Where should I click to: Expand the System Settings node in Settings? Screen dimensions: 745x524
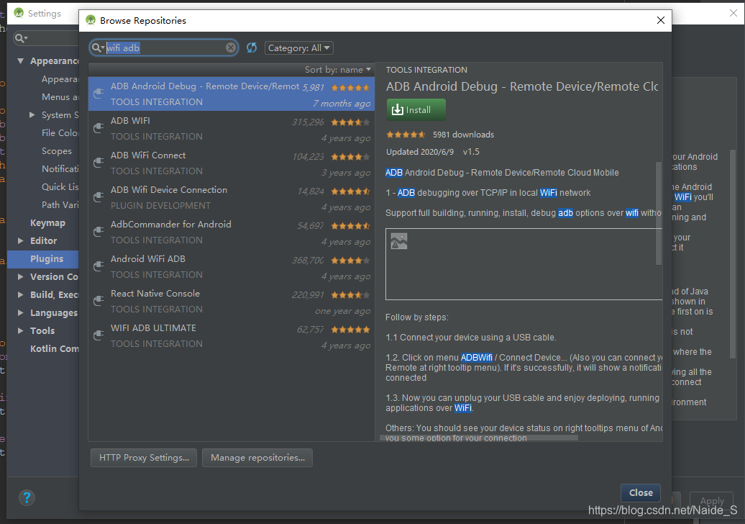32,115
